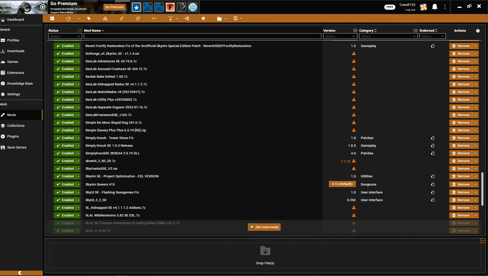Image resolution: width=488 pixels, height=276 pixels.
Task: Toggle Enabled status for SkyUI_5_2_SE
Action: coord(65,200)
